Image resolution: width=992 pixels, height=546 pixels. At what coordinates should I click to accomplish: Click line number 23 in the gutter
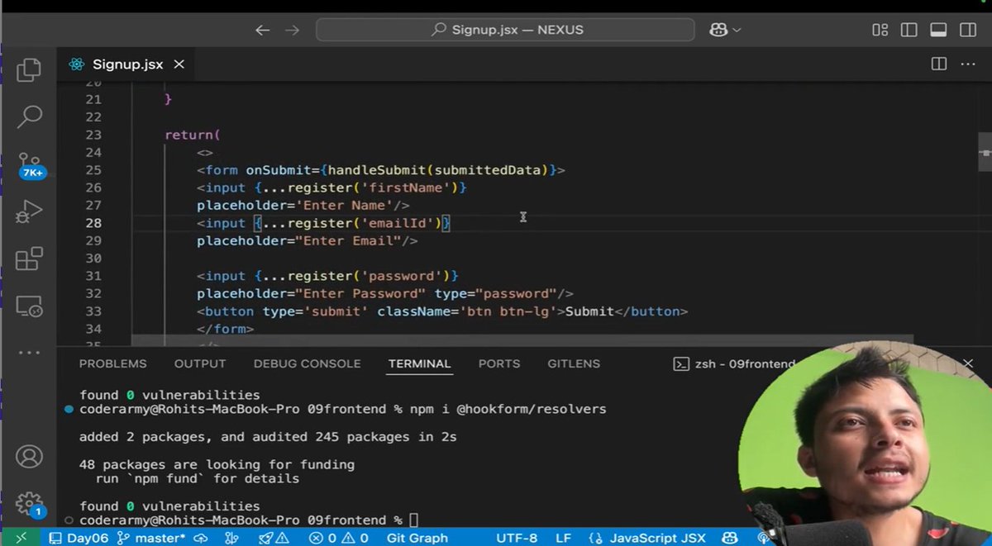click(93, 135)
